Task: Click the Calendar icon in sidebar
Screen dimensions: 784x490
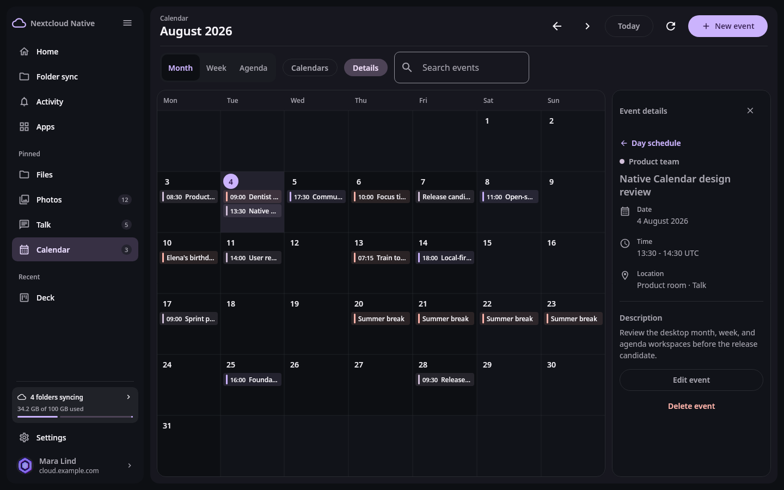Action: (24, 250)
